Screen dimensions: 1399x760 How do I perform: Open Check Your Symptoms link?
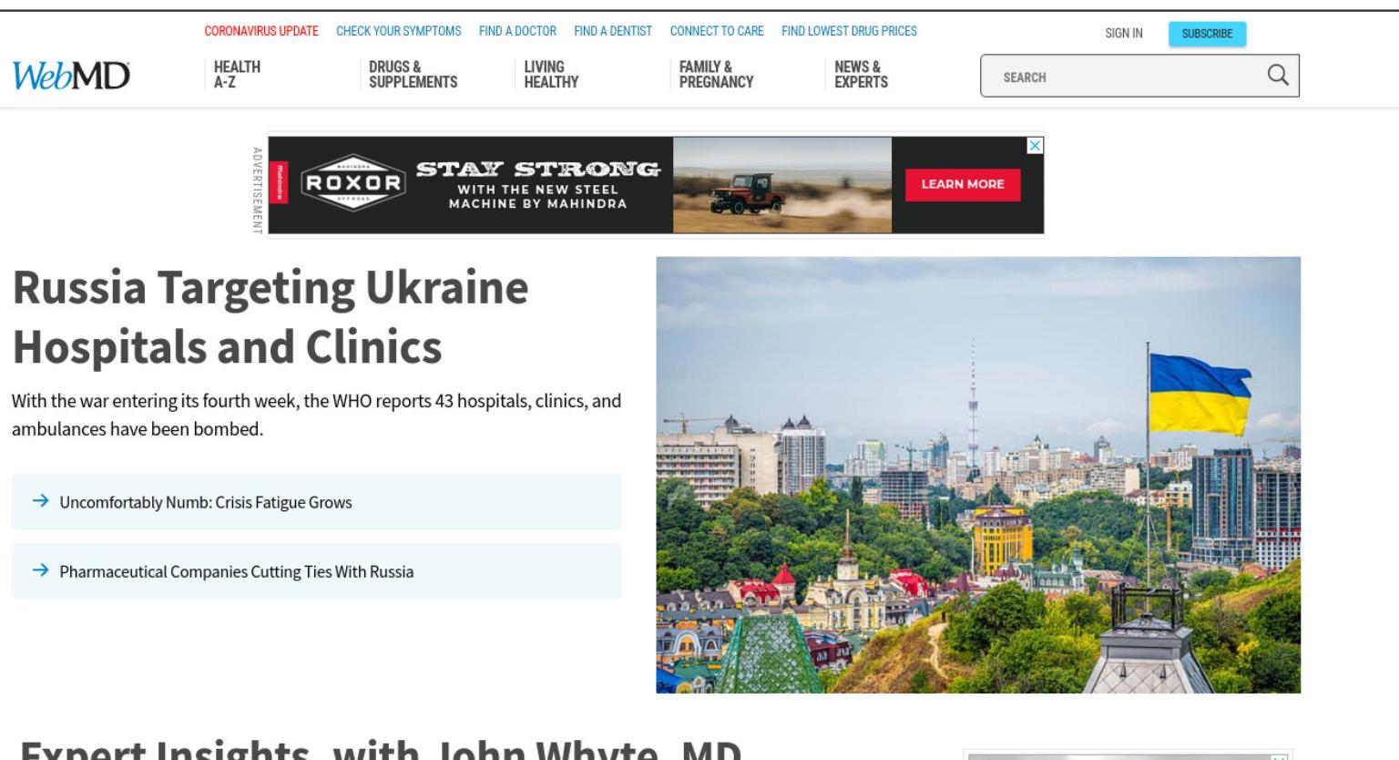pos(399,31)
